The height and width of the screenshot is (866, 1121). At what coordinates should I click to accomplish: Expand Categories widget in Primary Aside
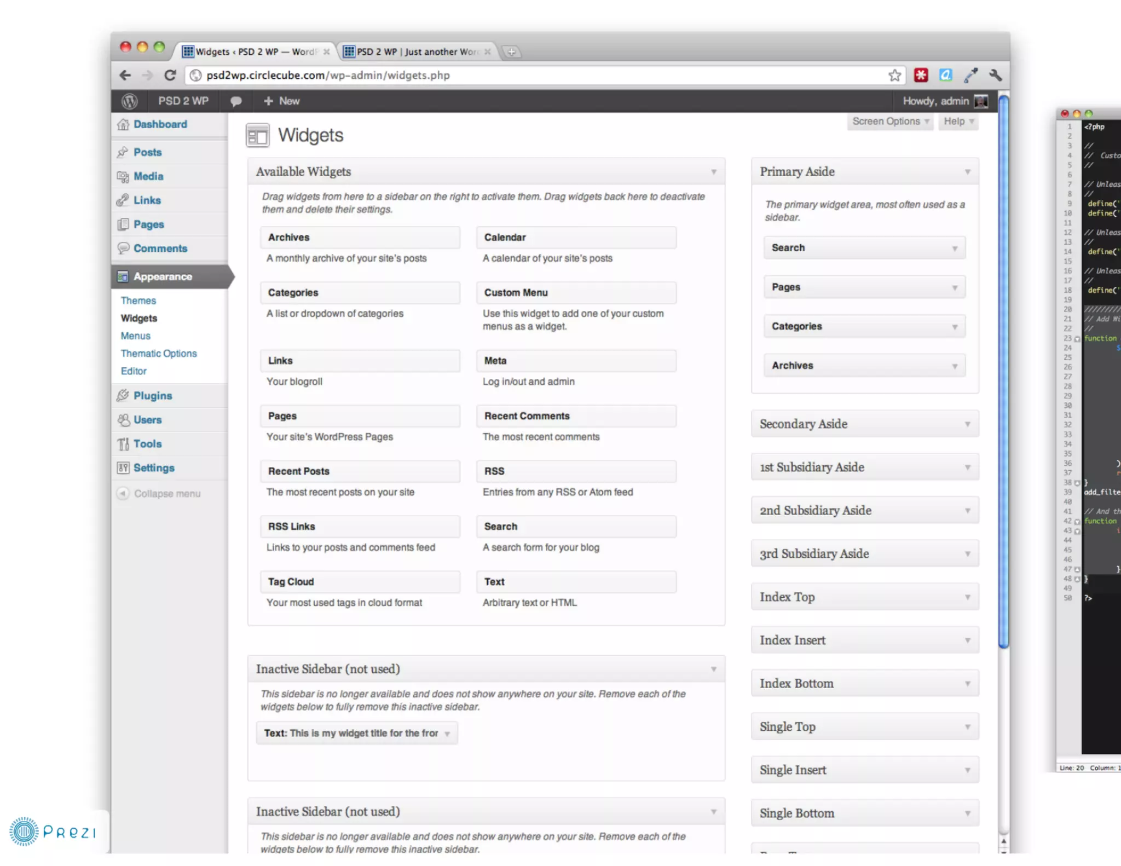click(x=955, y=327)
